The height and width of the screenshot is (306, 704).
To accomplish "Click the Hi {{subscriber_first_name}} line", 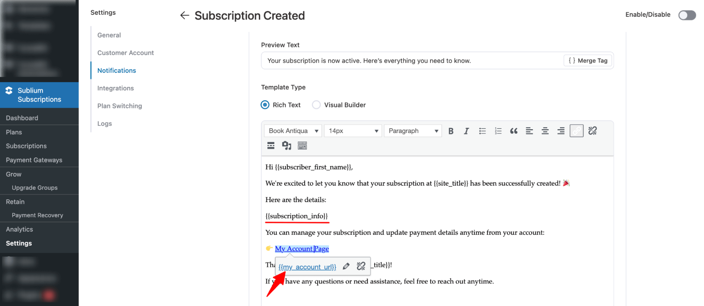I will [x=309, y=167].
